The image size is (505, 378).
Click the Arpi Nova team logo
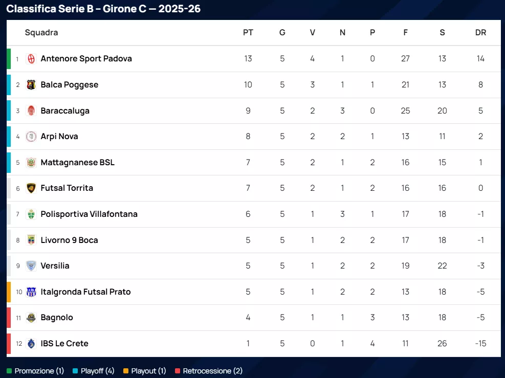point(31,137)
